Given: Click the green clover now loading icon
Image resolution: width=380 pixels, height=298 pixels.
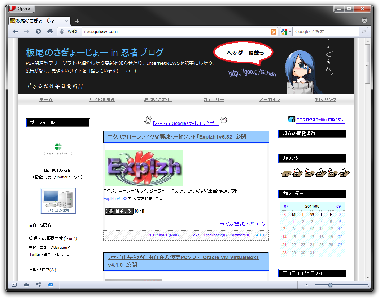Looking at the screenshot, I should point(58,146).
